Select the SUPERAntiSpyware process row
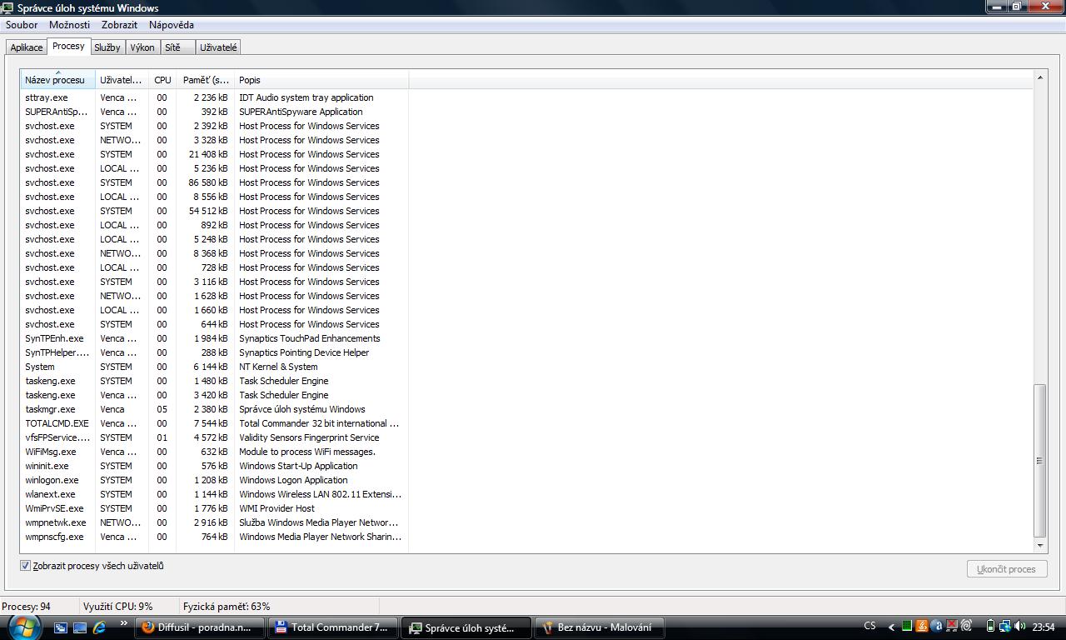 [214, 112]
